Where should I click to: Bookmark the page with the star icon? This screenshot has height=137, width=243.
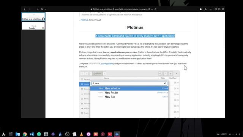152,9
